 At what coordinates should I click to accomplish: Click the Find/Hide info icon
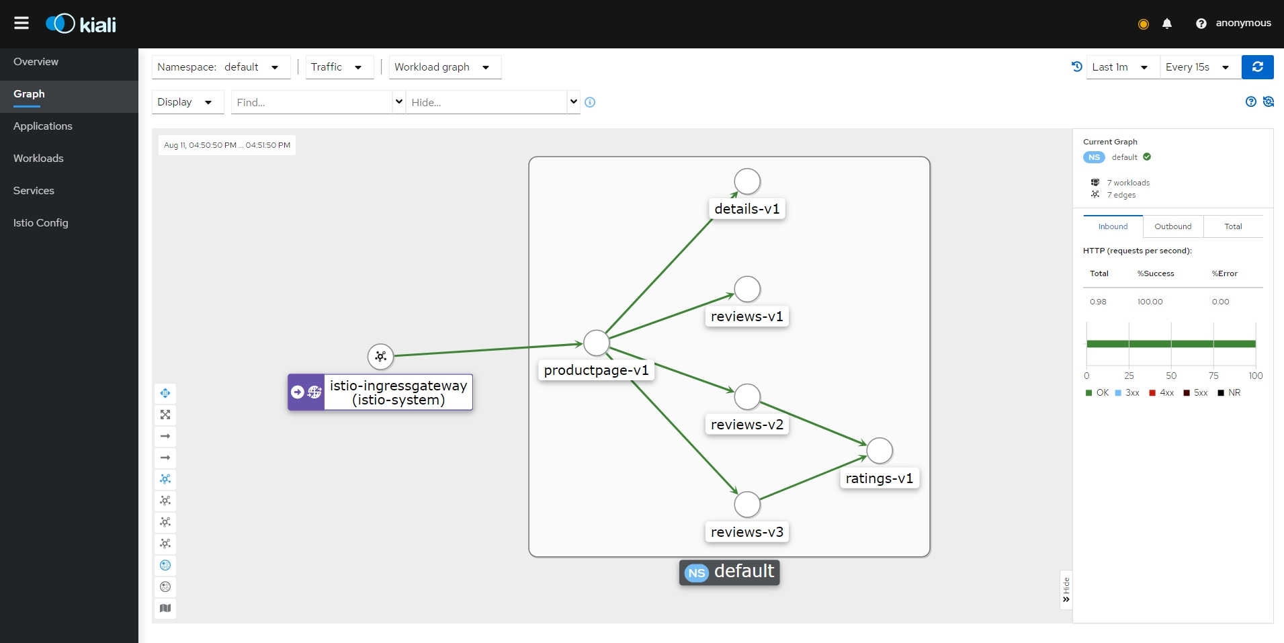(590, 102)
